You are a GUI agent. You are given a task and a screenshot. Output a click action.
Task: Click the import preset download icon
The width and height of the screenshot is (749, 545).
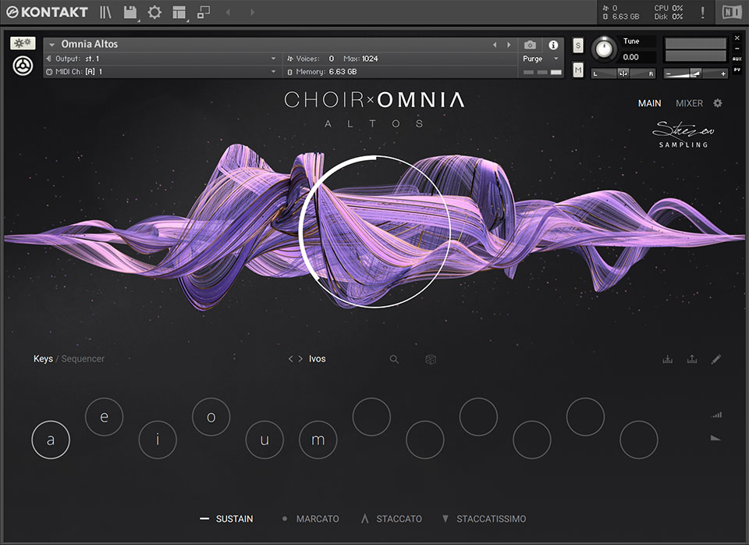click(668, 359)
